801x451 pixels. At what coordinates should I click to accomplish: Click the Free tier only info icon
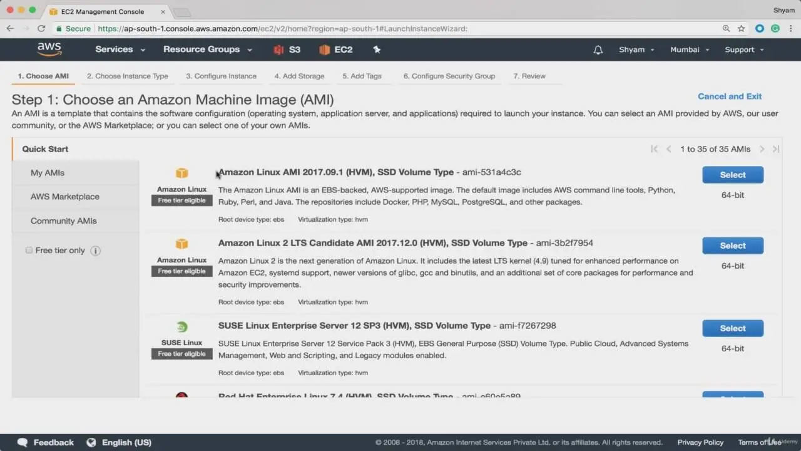[x=95, y=251]
